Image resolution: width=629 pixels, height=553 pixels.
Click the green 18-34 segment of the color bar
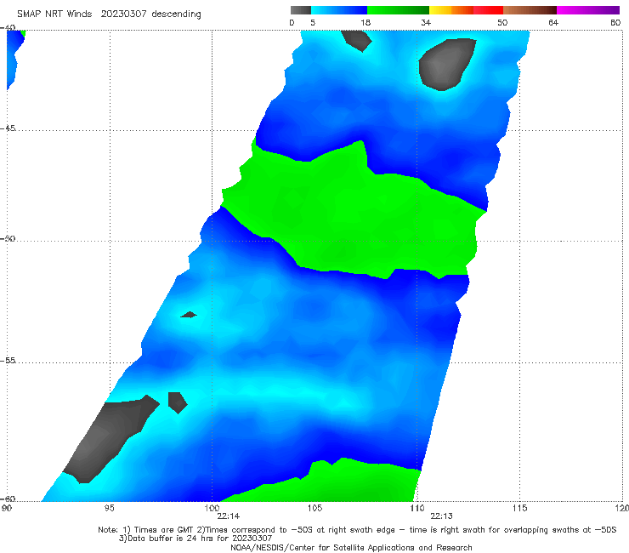click(x=398, y=10)
